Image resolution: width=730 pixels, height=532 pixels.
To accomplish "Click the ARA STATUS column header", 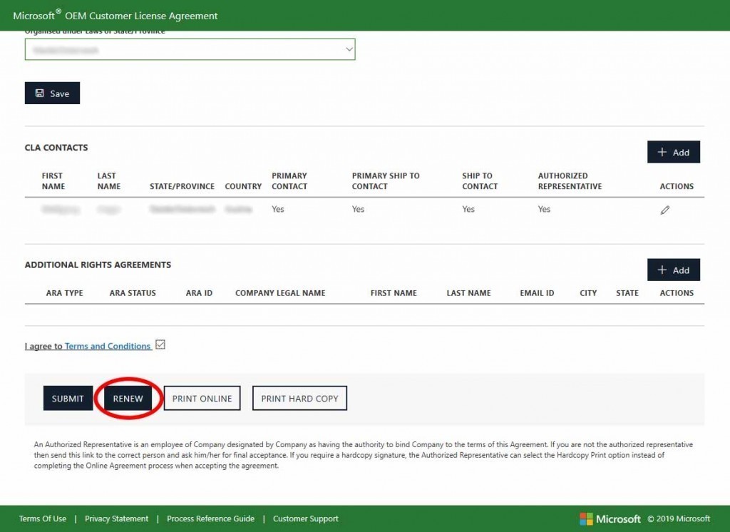I will click(x=133, y=293).
